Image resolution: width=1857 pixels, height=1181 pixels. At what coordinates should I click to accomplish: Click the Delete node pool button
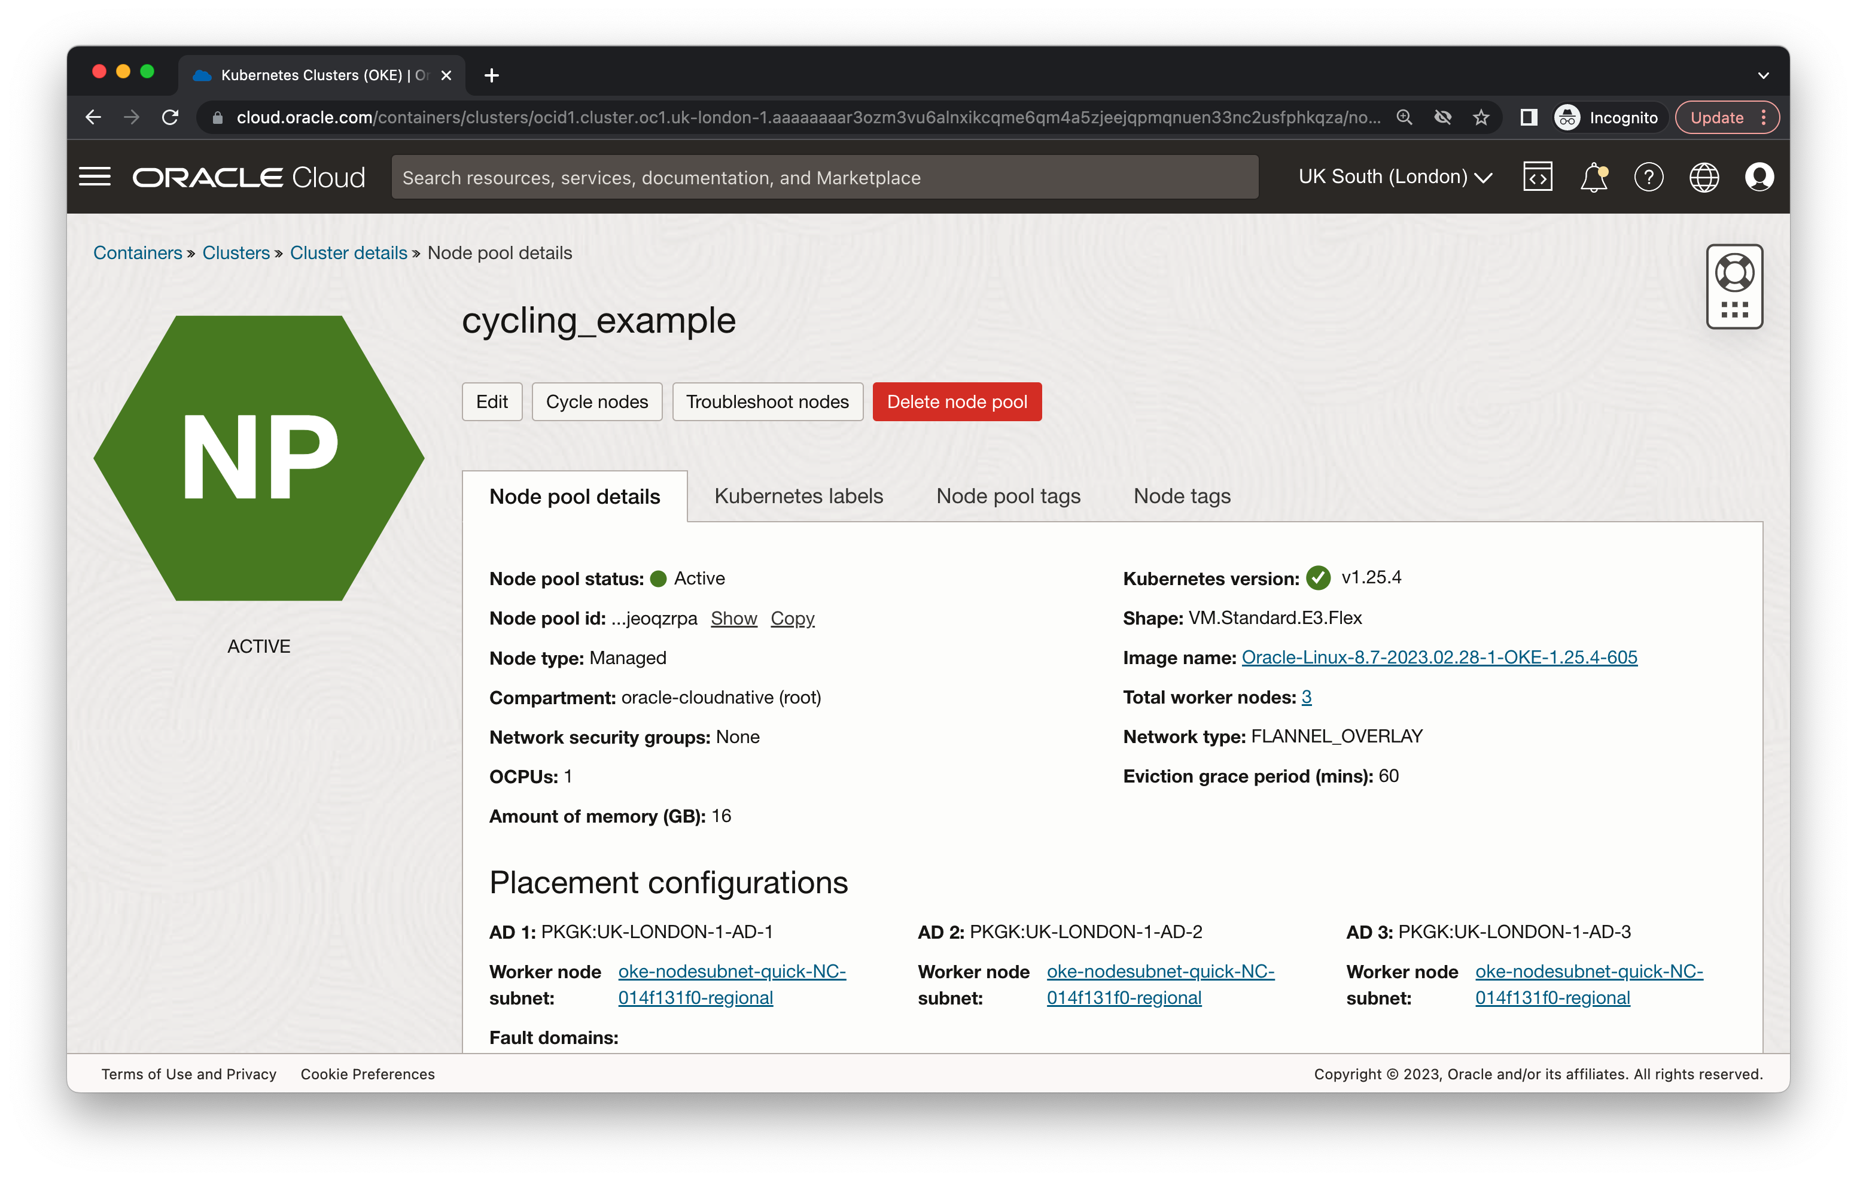(x=957, y=401)
